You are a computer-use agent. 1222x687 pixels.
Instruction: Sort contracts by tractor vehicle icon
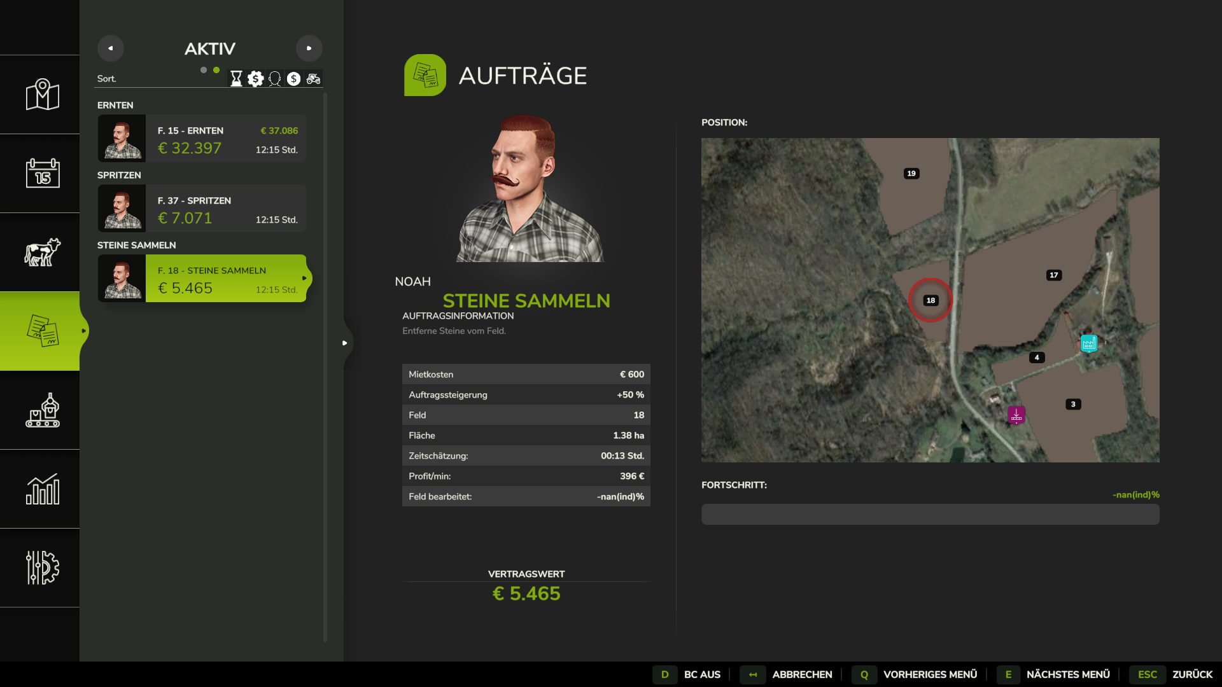click(x=313, y=79)
